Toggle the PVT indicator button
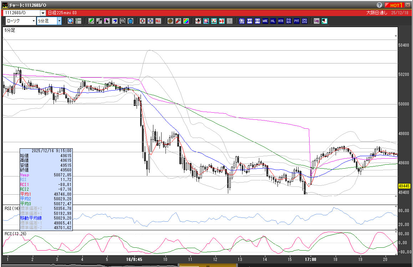 296,21
